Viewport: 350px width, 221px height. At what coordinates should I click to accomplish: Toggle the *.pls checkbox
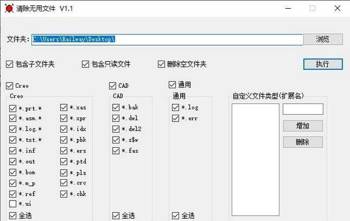point(64,173)
